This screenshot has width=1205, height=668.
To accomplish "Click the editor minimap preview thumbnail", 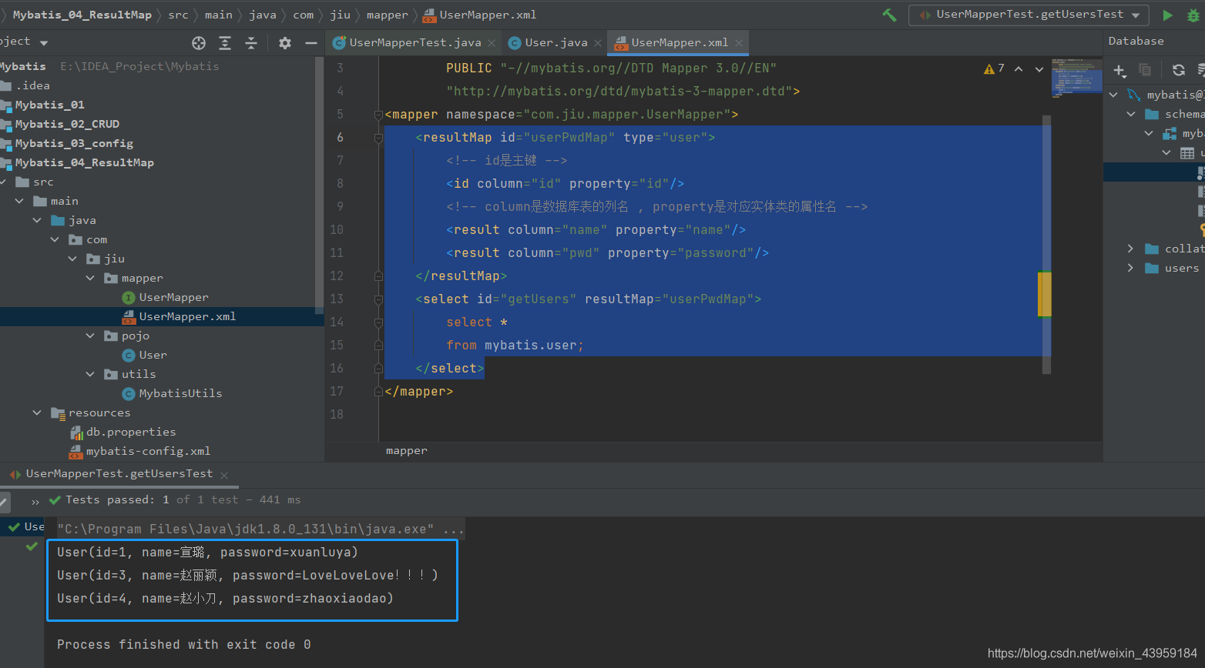I will click(1077, 77).
